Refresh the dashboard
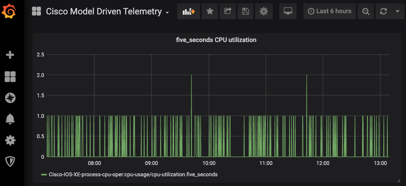 [x=383, y=12]
